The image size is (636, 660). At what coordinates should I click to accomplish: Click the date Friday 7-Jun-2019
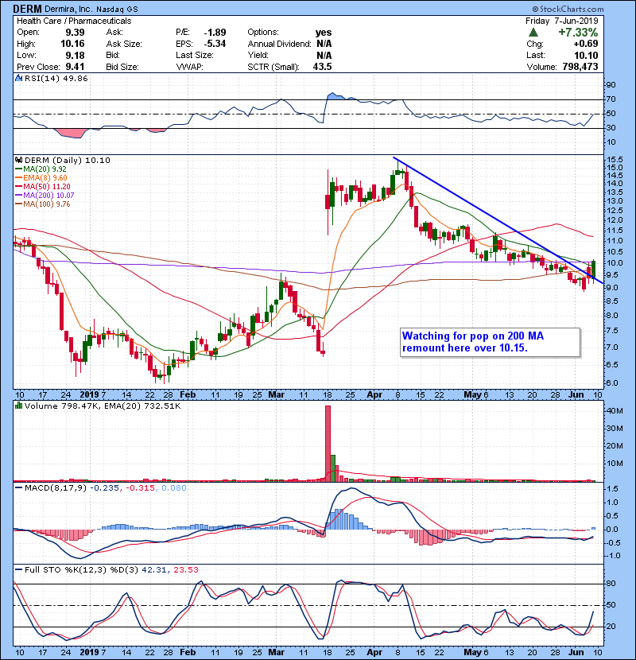coord(562,21)
